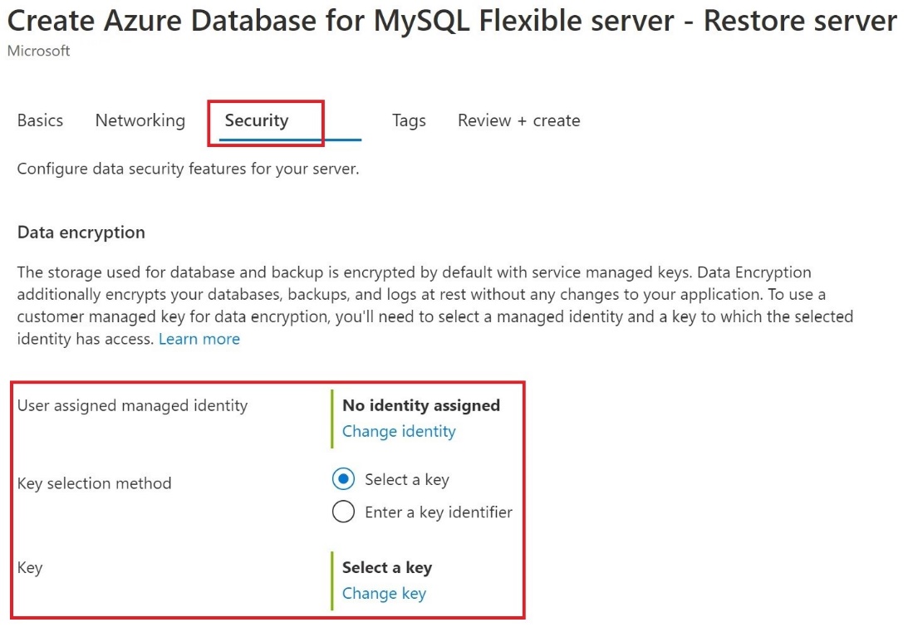View networking configuration options
Screen dimensions: 913x632
point(140,120)
